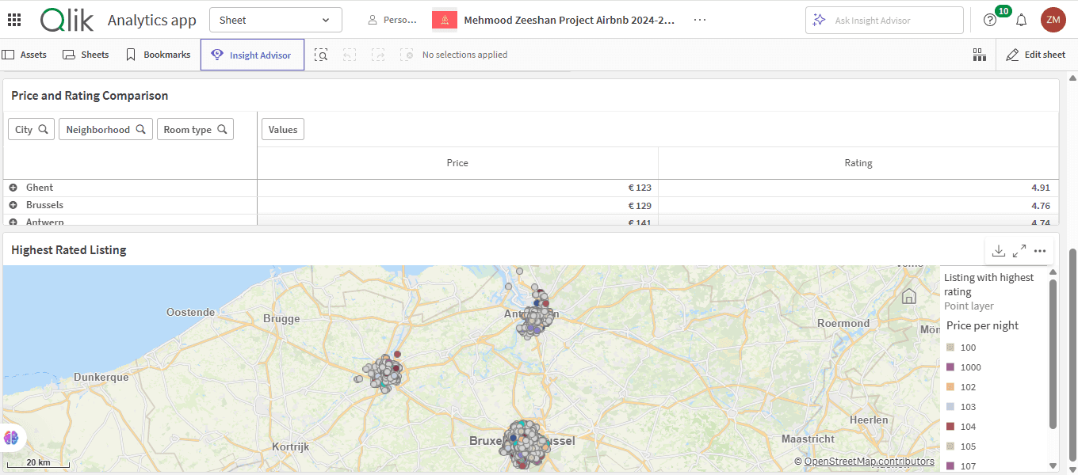
Task: Open Bookmarks
Action: 159,55
